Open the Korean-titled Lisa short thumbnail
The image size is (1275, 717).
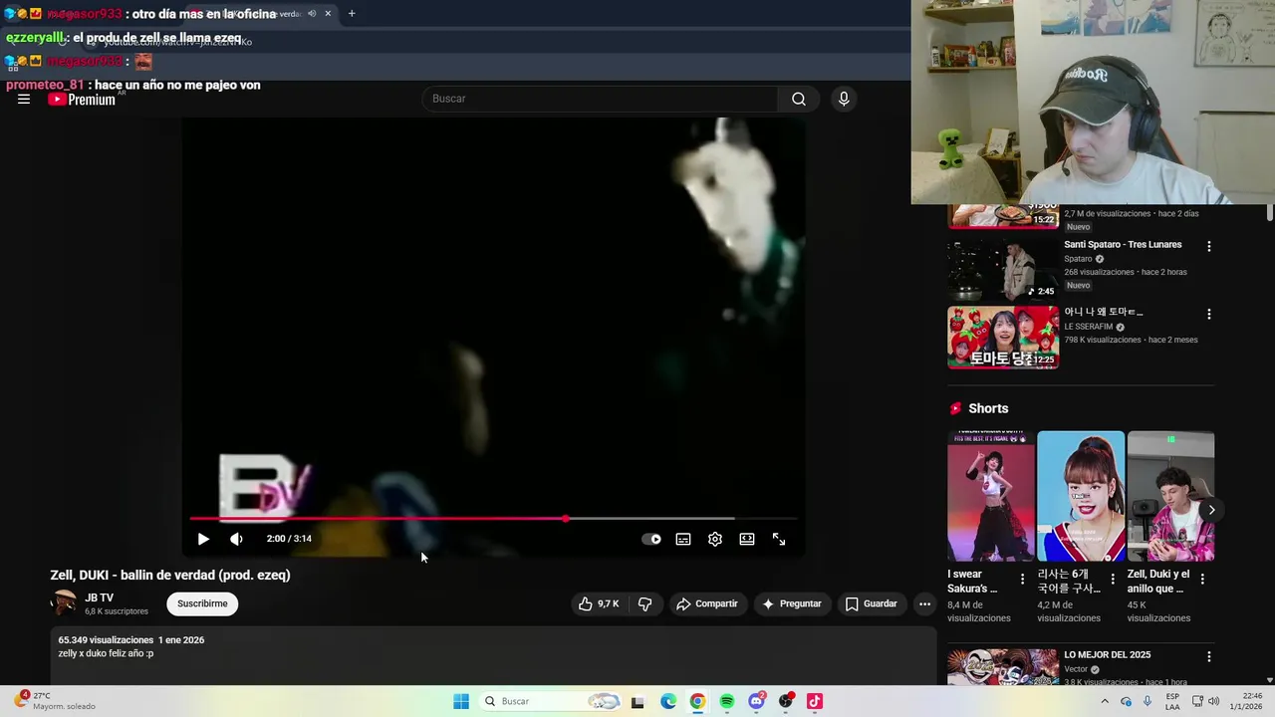(x=1081, y=496)
